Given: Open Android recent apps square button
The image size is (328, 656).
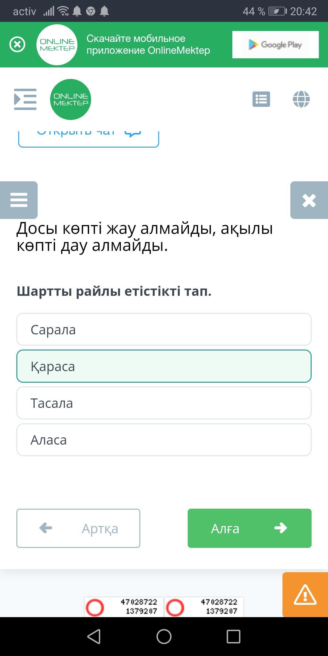Looking at the screenshot, I should 234,636.
